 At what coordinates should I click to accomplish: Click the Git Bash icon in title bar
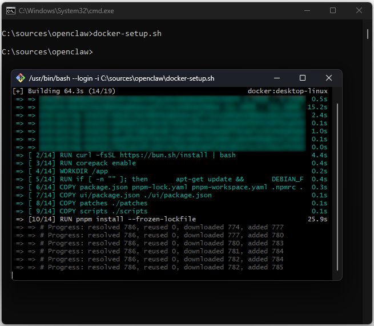pos(20,78)
